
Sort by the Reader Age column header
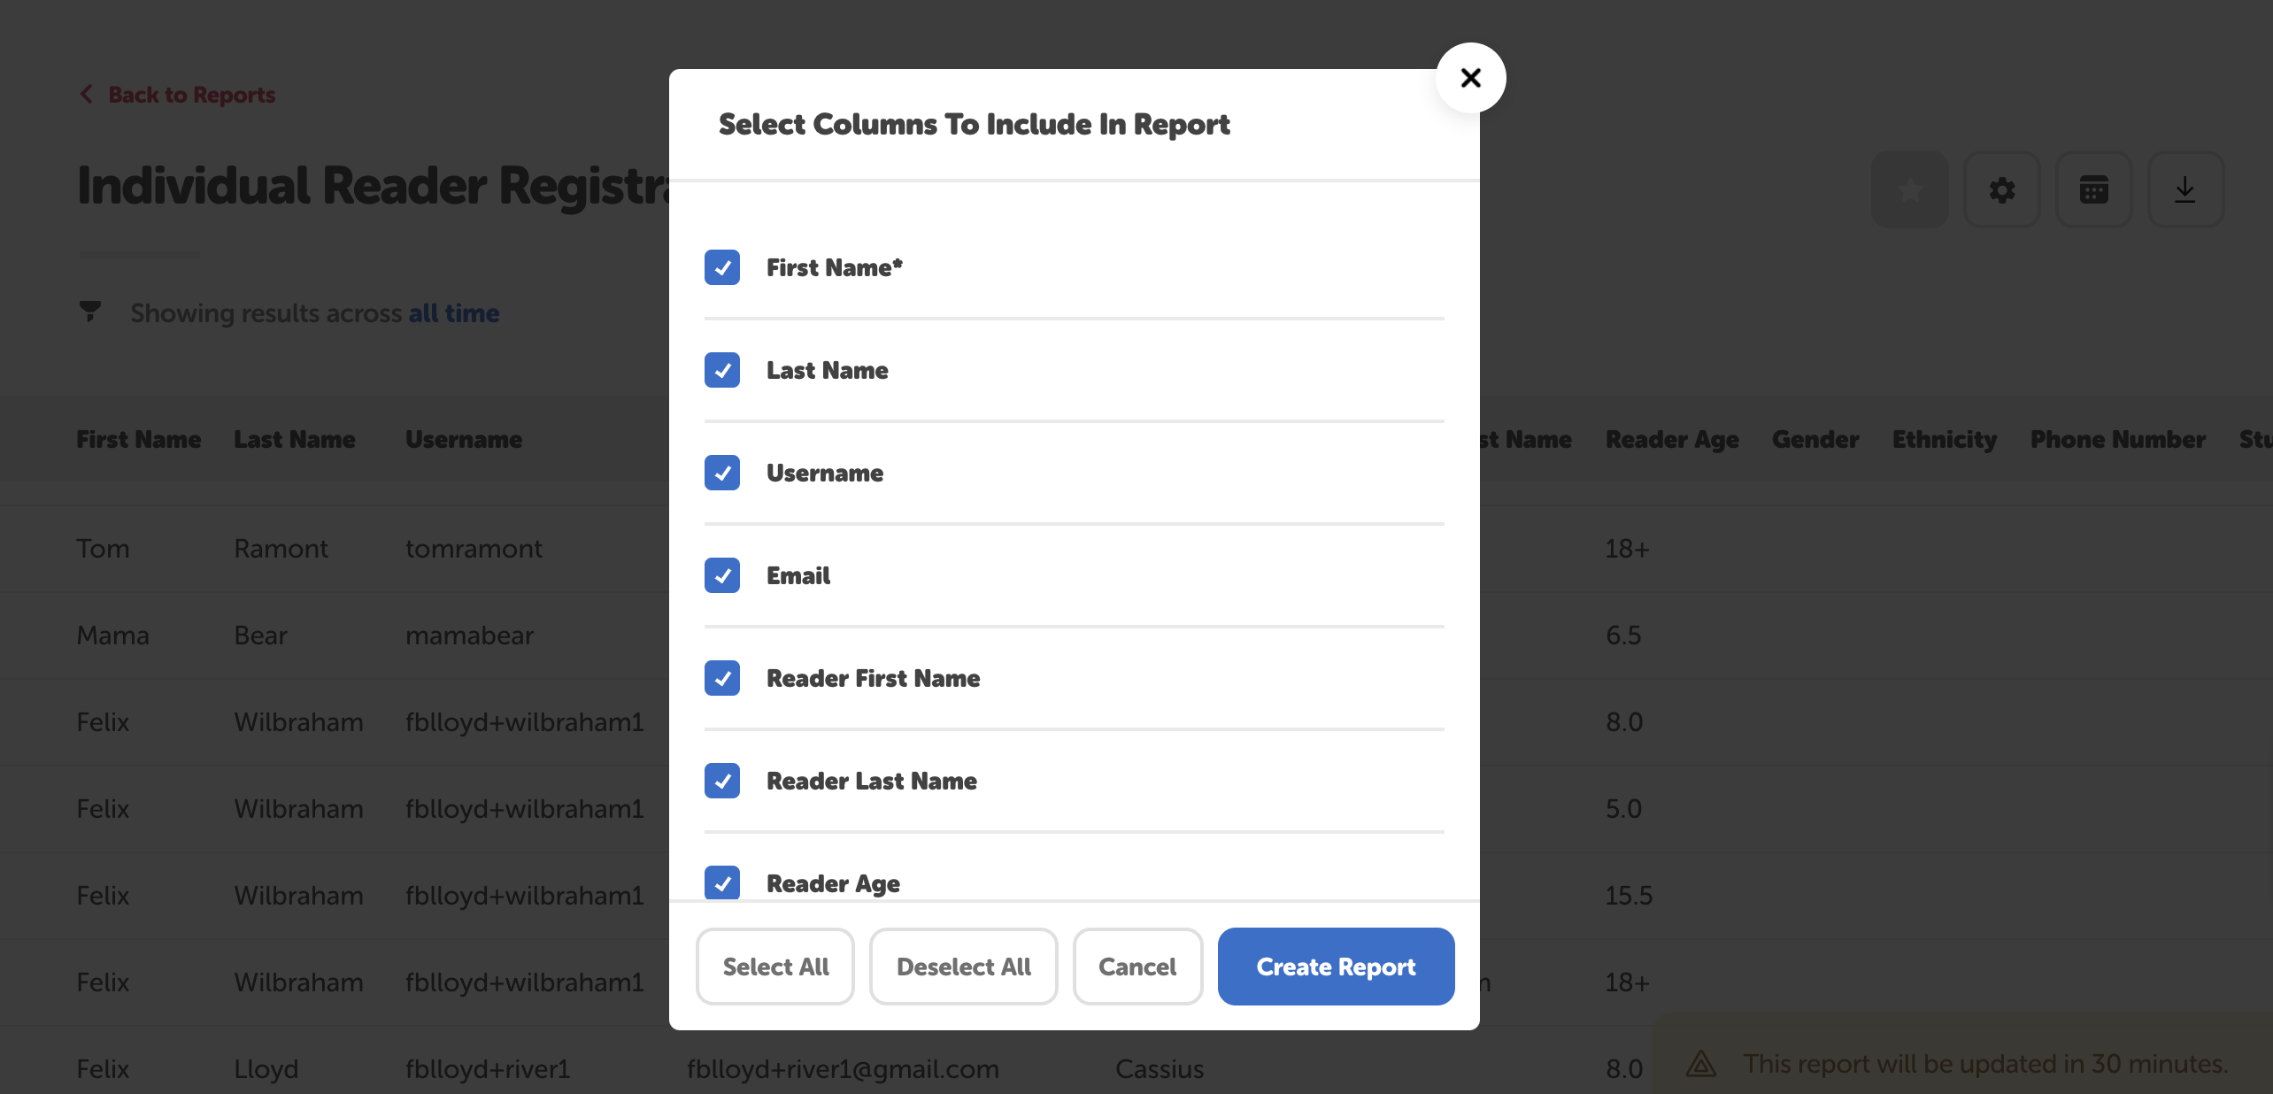(1671, 439)
